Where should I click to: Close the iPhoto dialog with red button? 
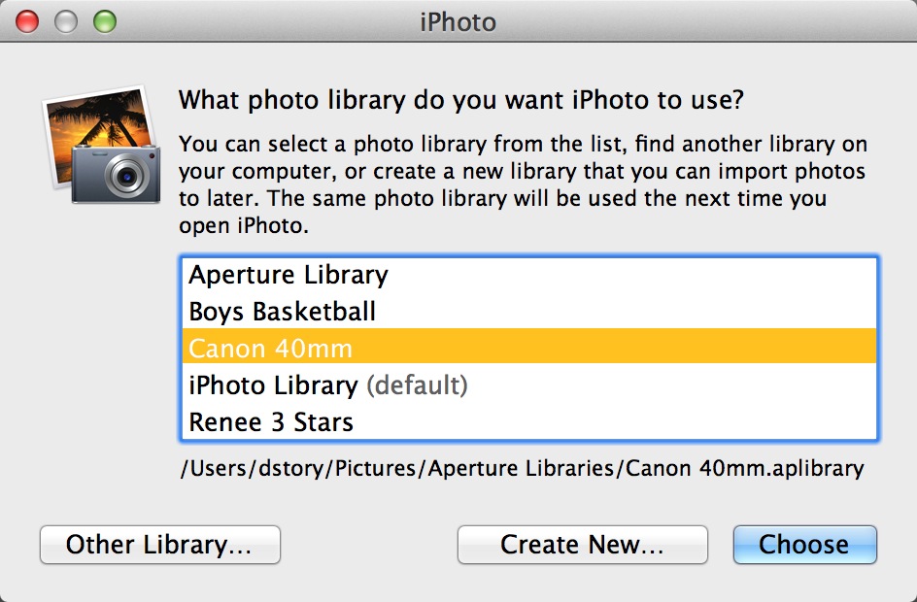28,19
